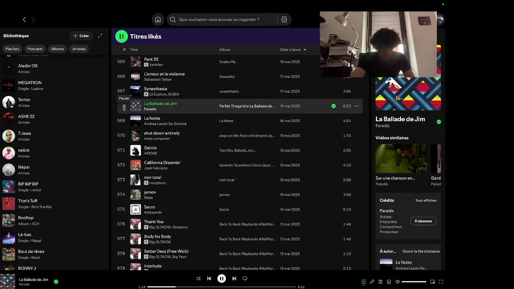The height and width of the screenshot is (289, 514).
Task: Sort by Titre column header
Action: [134, 50]
